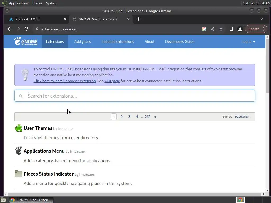Close the GNOME Shell Extensions tab
The height and width of the screenshot is (203, 271).
pos(128,19)
